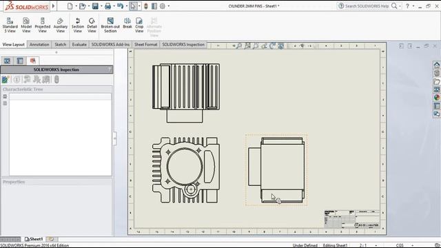This screenshot has width=441, height=248.
Task: Open the Options gear icon
Action: coord(163,6)
